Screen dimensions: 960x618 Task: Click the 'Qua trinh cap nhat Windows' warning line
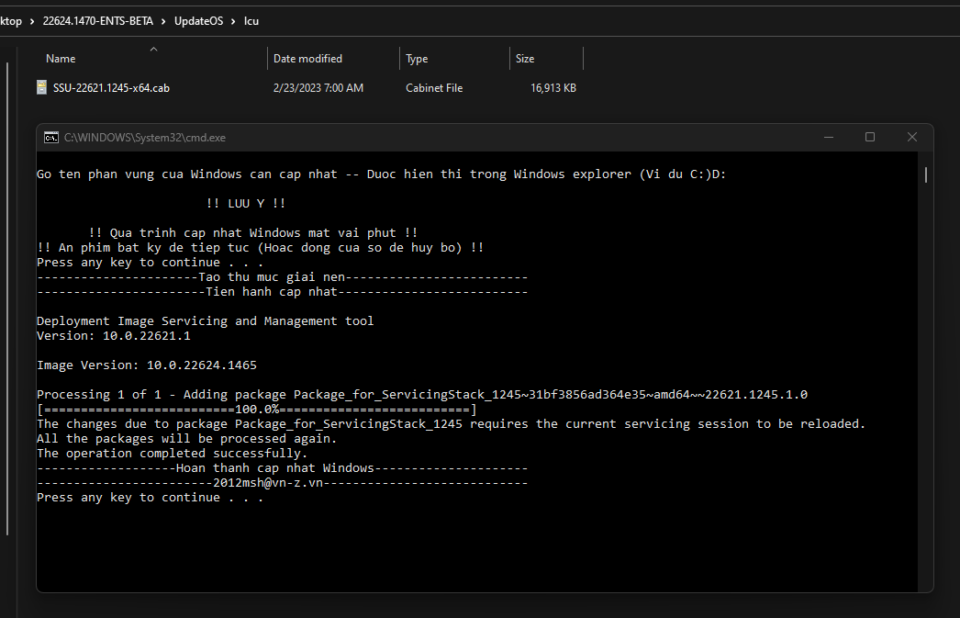(x=253, y=232)
